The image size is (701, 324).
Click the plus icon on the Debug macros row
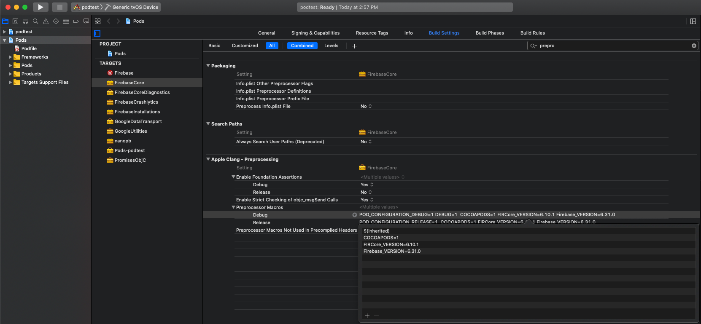355,215
